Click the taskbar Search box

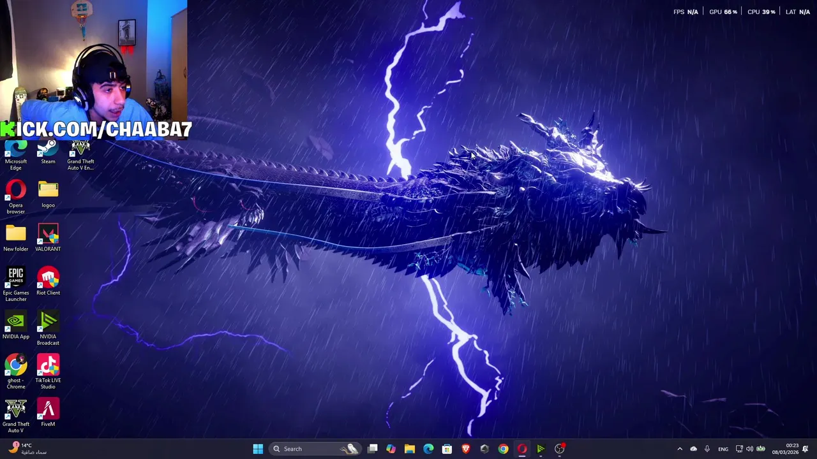point(315,449)
